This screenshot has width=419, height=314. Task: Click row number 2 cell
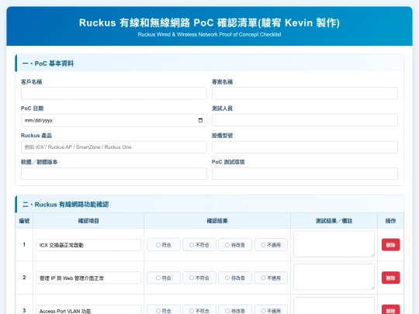point(24,278)
